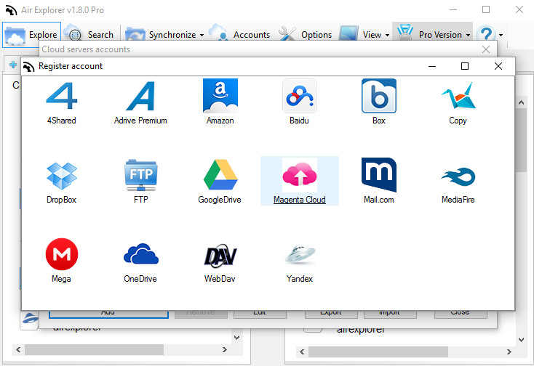Screen dimensions: 534x366
Task: Open the Options settings toolbar item
Action: [x=306, y=35]
